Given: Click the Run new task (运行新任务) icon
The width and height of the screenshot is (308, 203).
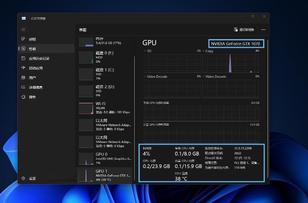Looking at the screenshot, I should (236, 30).
